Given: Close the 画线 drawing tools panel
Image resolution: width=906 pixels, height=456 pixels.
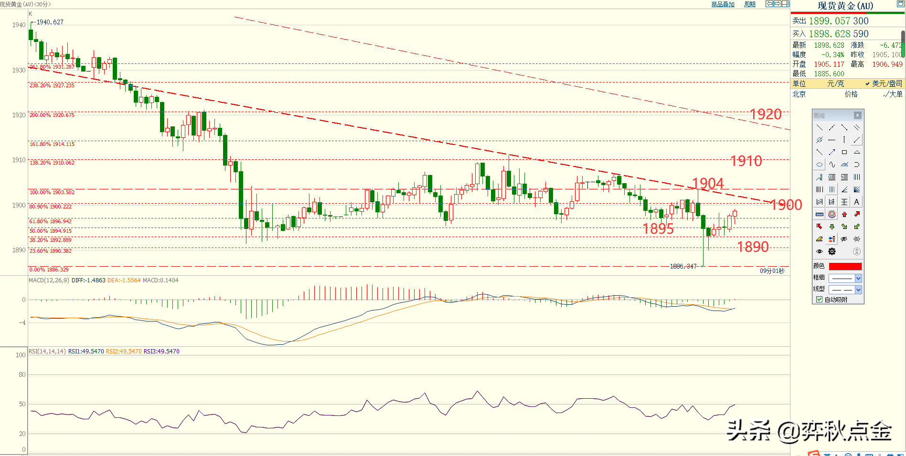Looking at the screenshot, I should [x=857, y=115].
